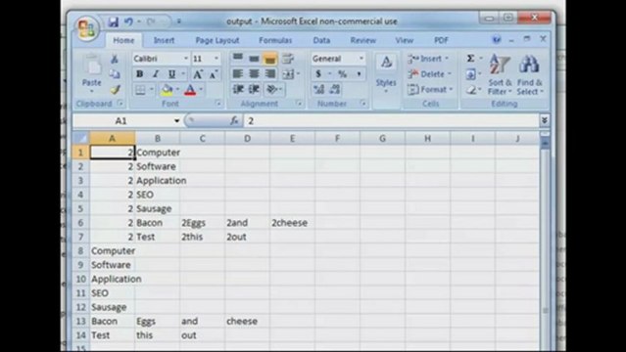Screen dimensions: 626x352
Task: Open the Office button menu
Action: click(x=86, y=28)
